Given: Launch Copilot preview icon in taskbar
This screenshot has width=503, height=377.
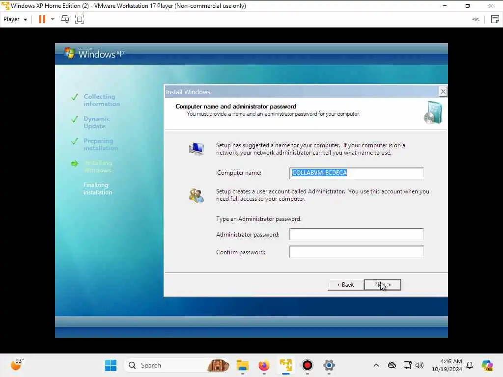Looking at the screenshot, I should tap(487, 365).
